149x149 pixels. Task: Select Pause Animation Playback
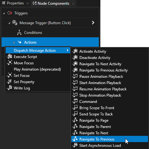109,77
